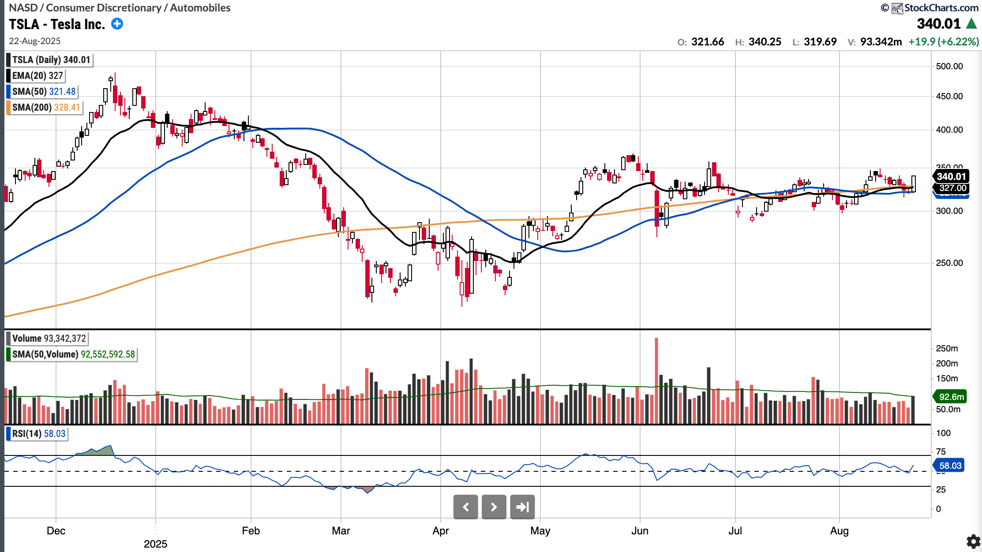Viewport: 982px width, 552px height.
Task: Step chart back with left arrow button
Action: (465, 507)
